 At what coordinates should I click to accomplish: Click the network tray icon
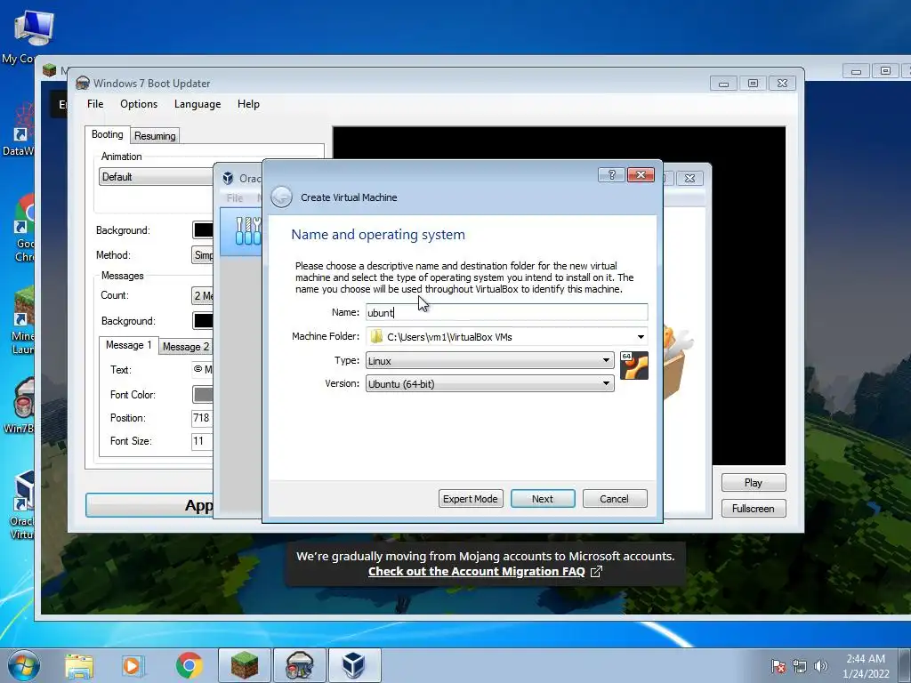coord(800,666)
